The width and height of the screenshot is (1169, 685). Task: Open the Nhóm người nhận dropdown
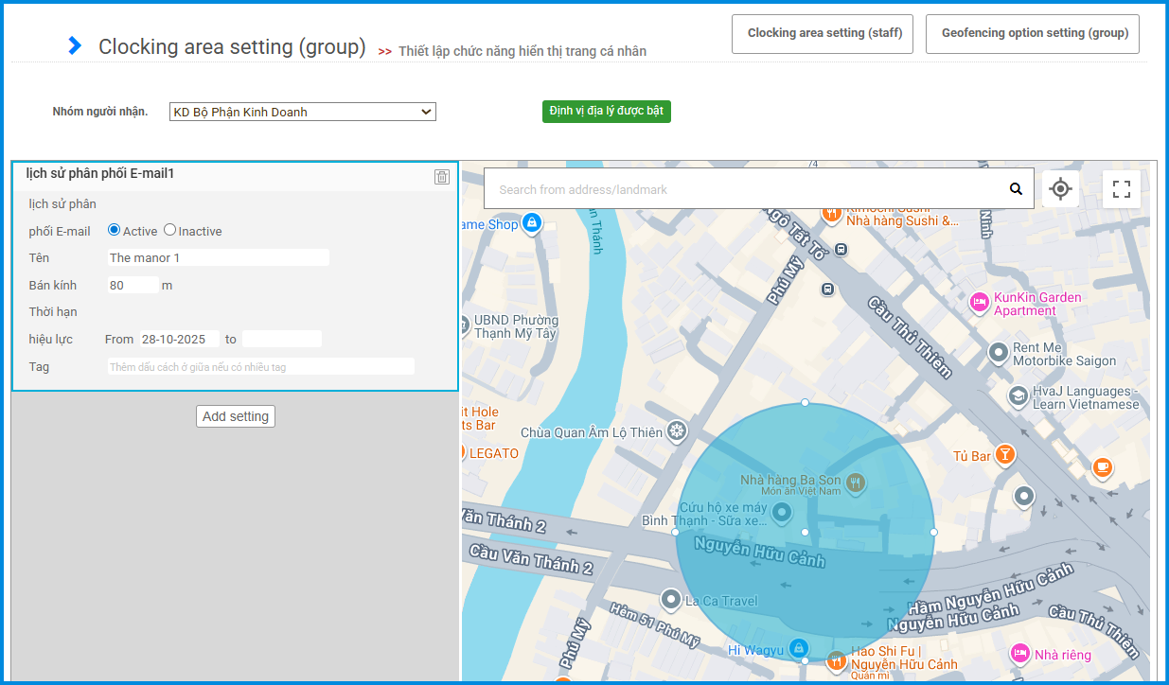point(303,112)
